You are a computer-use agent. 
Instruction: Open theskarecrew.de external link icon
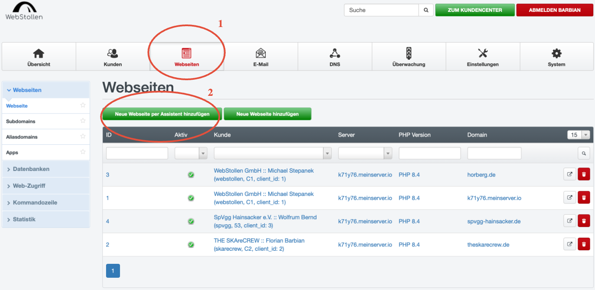point(570,244)
